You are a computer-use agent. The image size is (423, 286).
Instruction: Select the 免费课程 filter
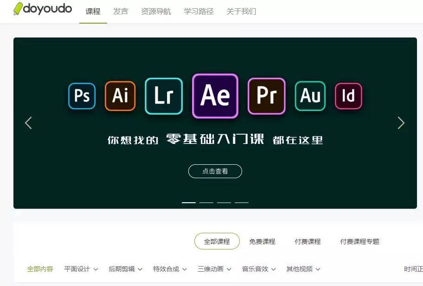coord(262,242)
